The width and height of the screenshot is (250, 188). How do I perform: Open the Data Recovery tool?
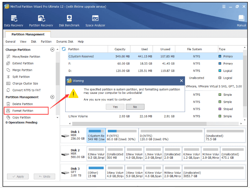click(14, 21)
